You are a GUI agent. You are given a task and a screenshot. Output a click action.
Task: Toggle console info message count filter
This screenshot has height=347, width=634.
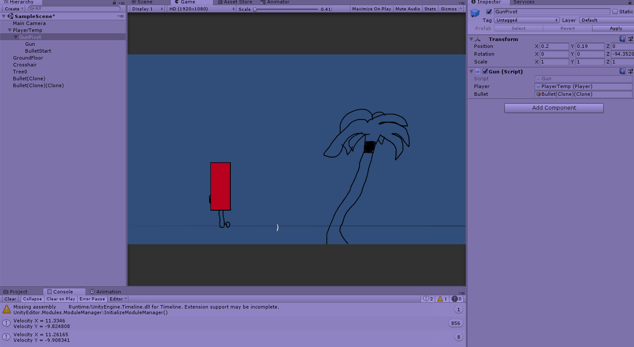tap(428, 299)
